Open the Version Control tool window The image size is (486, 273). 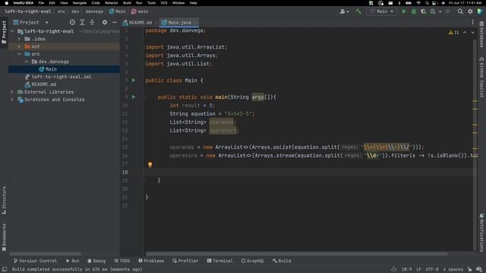35,261
